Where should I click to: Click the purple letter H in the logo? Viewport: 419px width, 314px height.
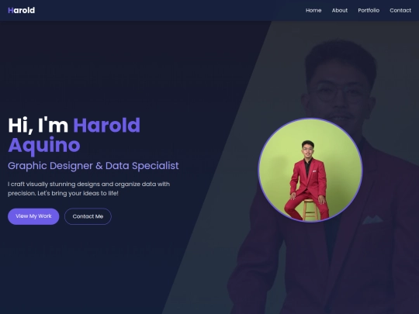click(10, 10)
